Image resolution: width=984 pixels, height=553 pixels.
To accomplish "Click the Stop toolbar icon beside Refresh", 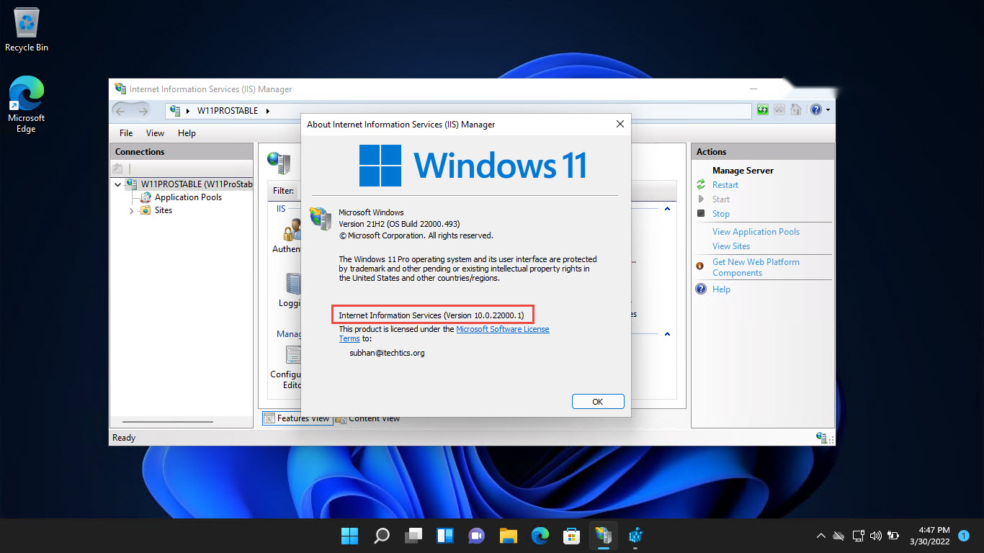I will click(x=779, y=110).
